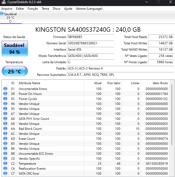Click the Limiar column header

[131, 83]
